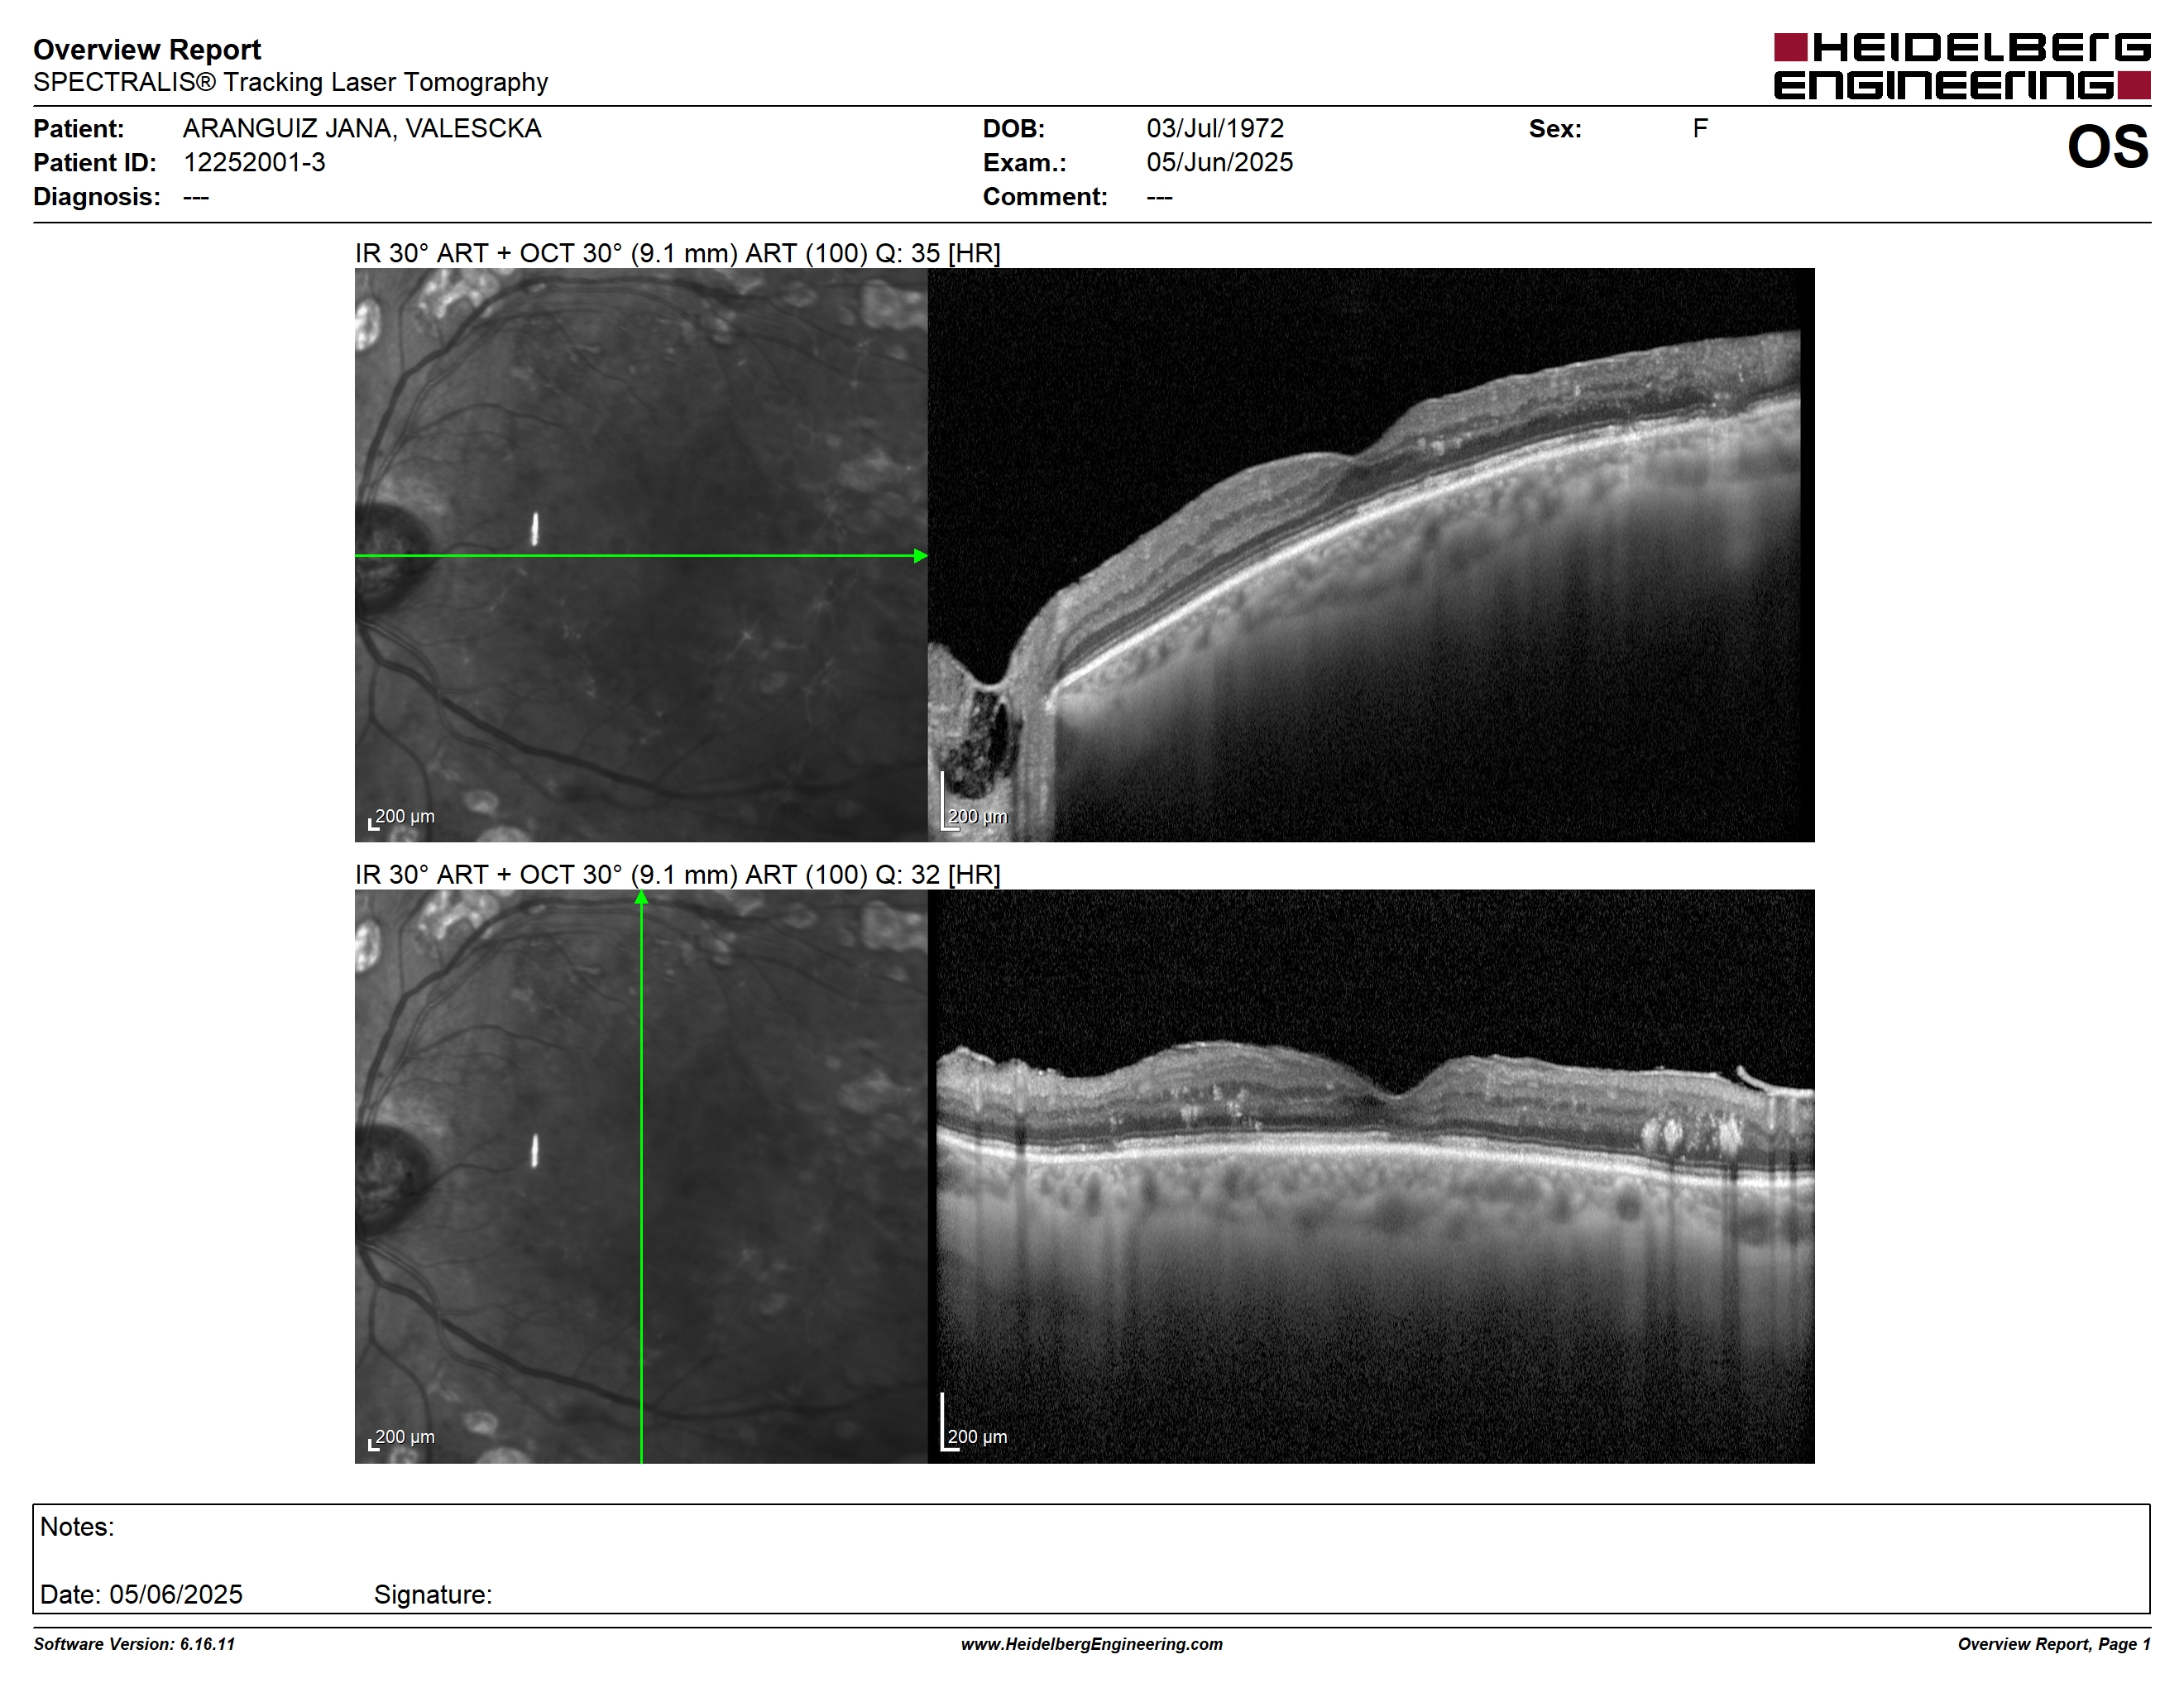The height and width of the screenshot is (1688, 2184).
Task: Click the Heidelberg Engineering logo
Action: pyautogui.click(x=1962, y=66)
